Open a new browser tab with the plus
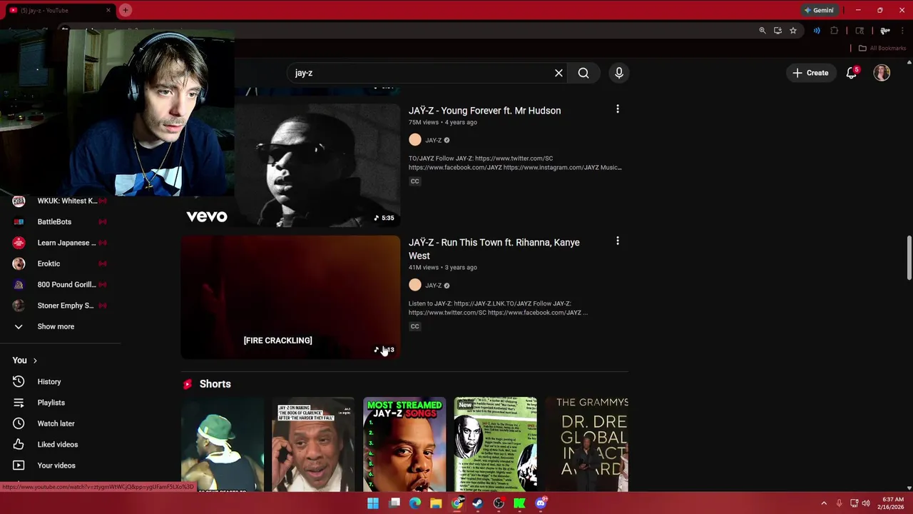The image size is (913, 514). (x=126, y=10)
